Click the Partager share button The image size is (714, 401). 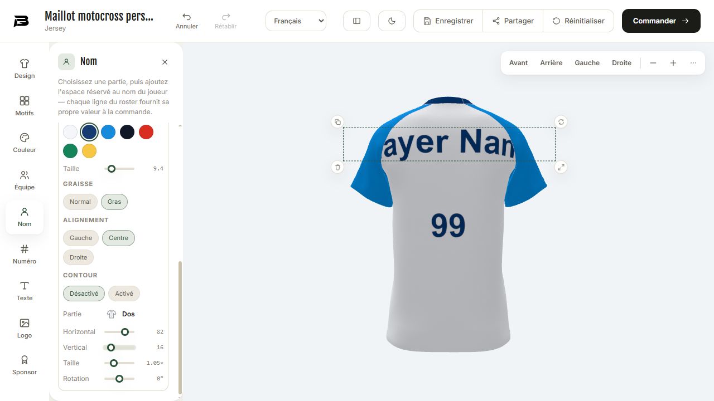pos(513,21)
